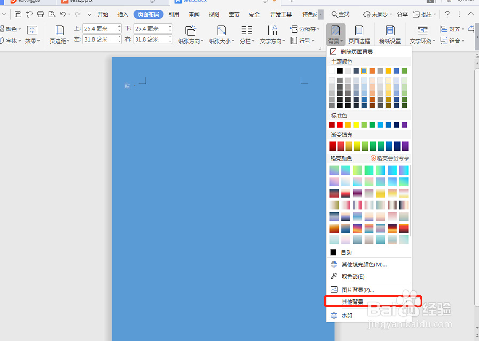Open the 页边距 margins tool
The width and height of the screenshot is (479, 341).
coord(59,35)
